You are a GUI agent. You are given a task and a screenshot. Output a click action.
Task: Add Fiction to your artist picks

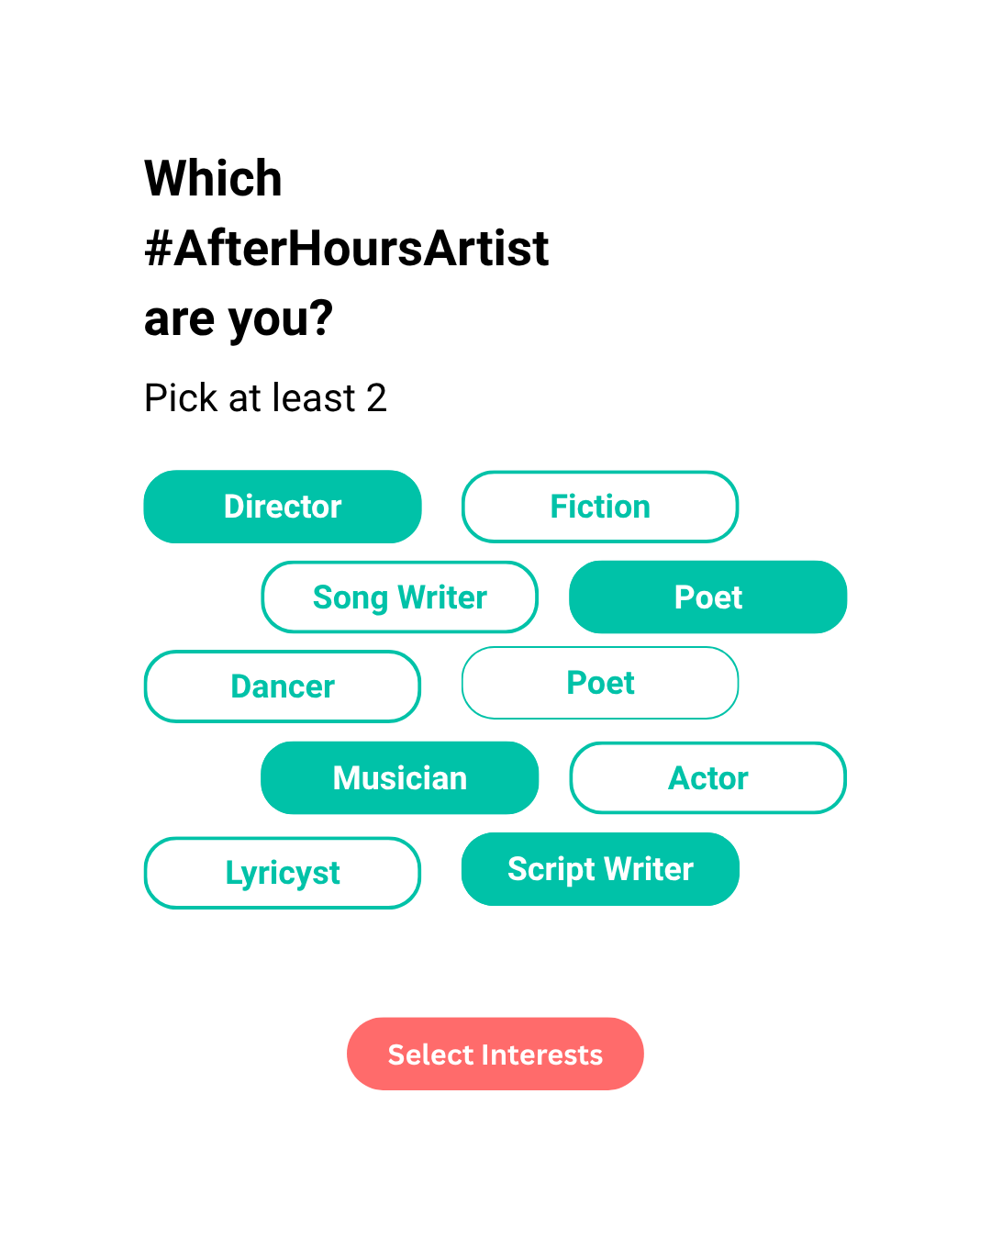(600, 507)
